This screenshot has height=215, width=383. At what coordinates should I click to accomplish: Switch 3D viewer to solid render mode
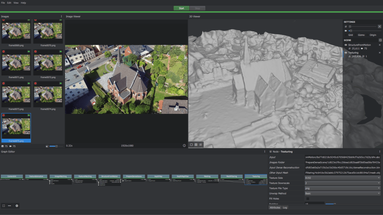coord(191,144)
